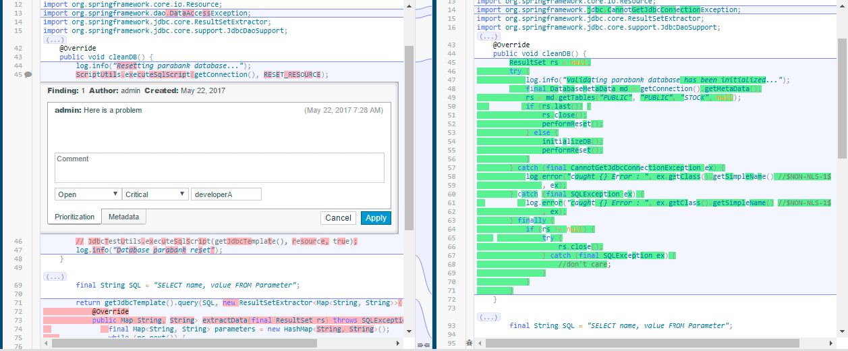Click the DataAccessException import line
848x351 pixels.
coord(146,13)
